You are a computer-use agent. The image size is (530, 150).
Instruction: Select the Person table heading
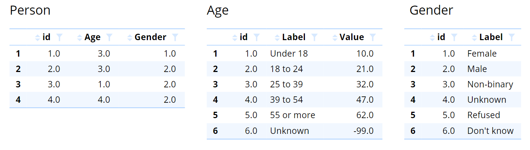[x=30, y=10]
